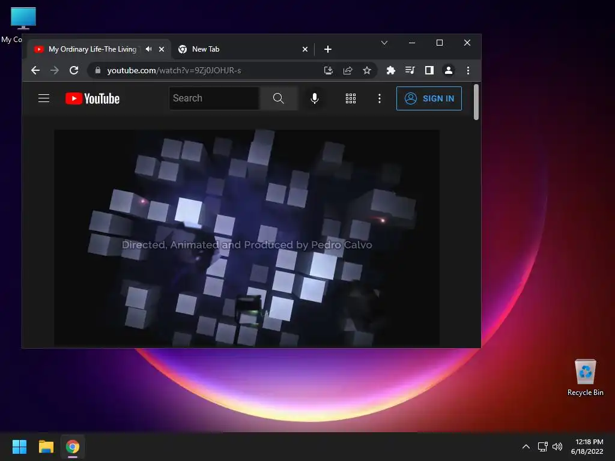Click the page vertical scrollbar
Image resolution: width=615 pixels, height=461 pixels.
click(x=476, y=102)
